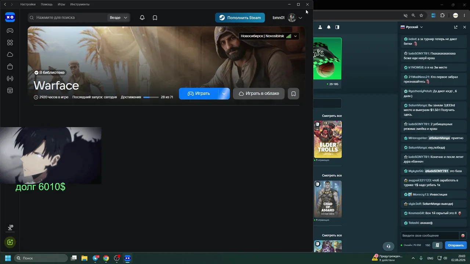Viewport: 470px width, 264px height.
Task: Click the blue Играть button
Action: click(x=199, y=93)
